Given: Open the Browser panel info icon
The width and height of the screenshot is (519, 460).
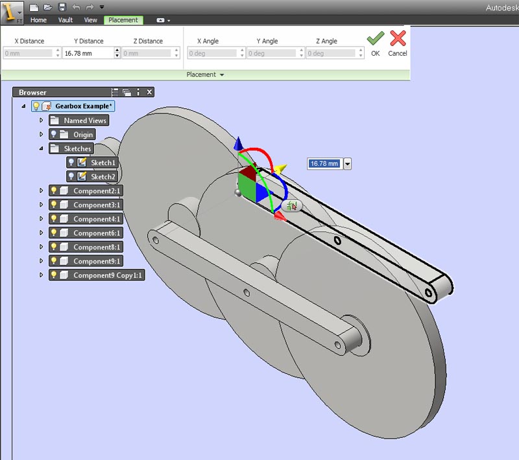Looking at the screenshot, I should point(138,92).
